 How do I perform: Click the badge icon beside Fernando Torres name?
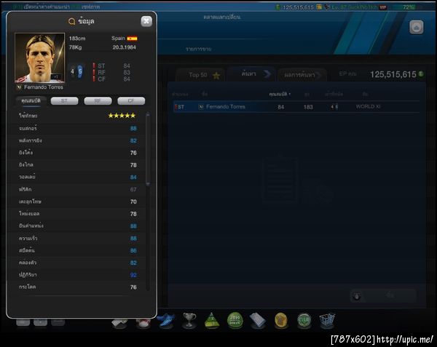click(x=19, y=87)
